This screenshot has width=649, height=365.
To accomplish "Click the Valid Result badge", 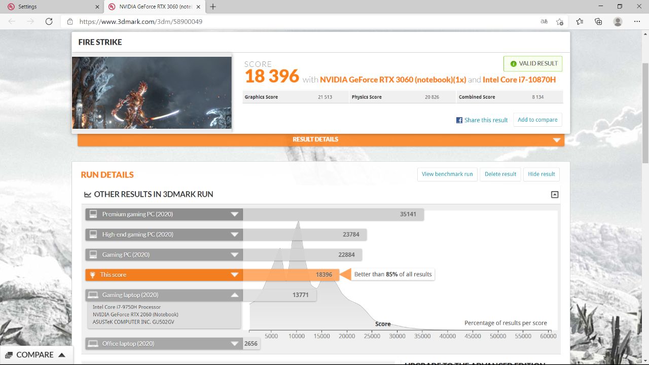I will (x=533, y=63).
